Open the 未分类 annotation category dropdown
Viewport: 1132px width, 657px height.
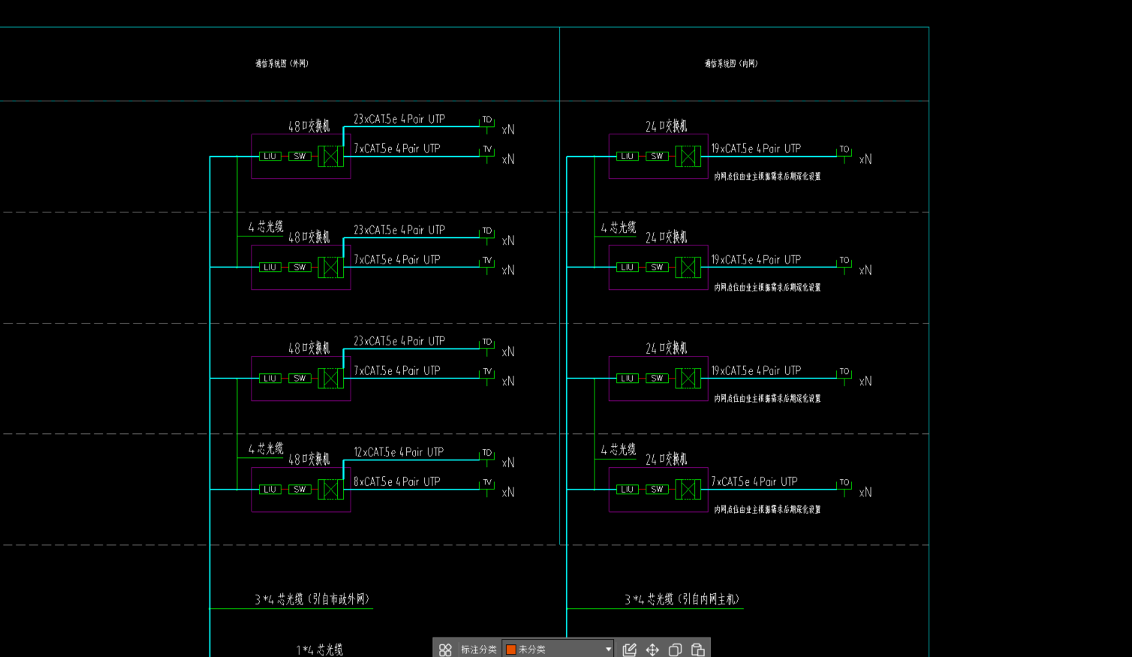[558, 649]
